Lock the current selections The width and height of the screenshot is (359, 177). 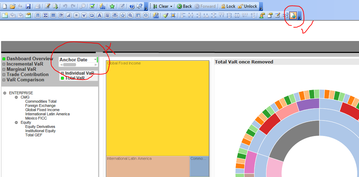click(228, 6)
